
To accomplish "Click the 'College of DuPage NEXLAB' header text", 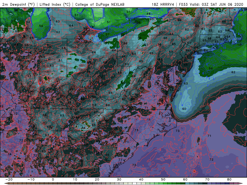I will pos(100,4).
